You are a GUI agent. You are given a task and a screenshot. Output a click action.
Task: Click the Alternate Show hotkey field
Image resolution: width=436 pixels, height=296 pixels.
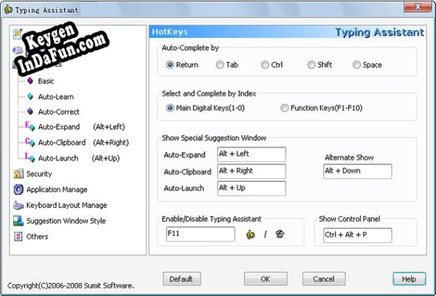(358, 171)
